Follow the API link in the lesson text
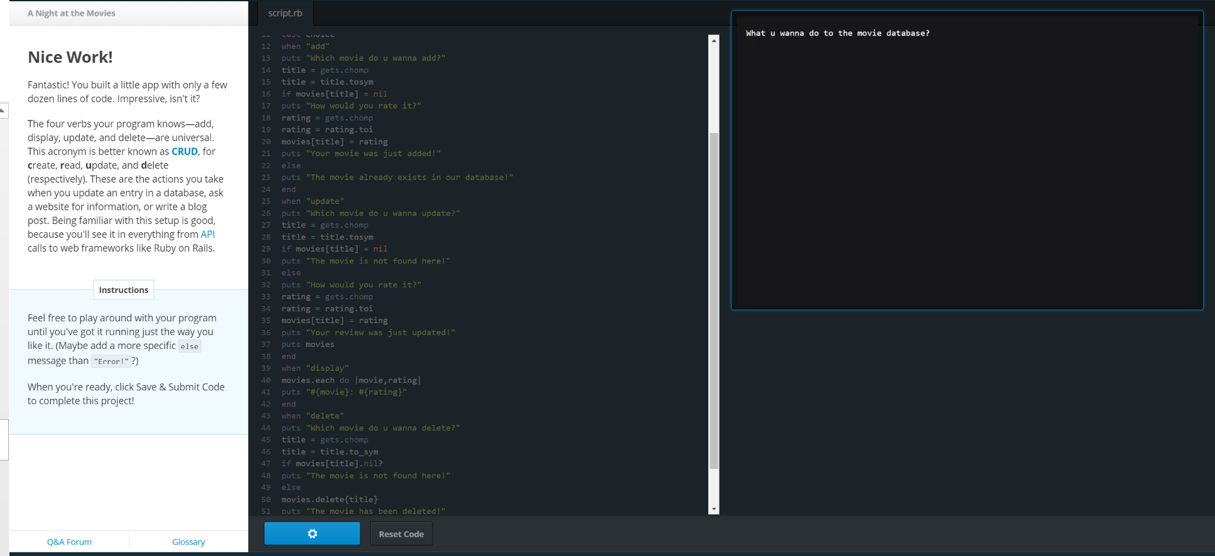The height and width of the screenshot is (556, 1215). tap(207, 234)
